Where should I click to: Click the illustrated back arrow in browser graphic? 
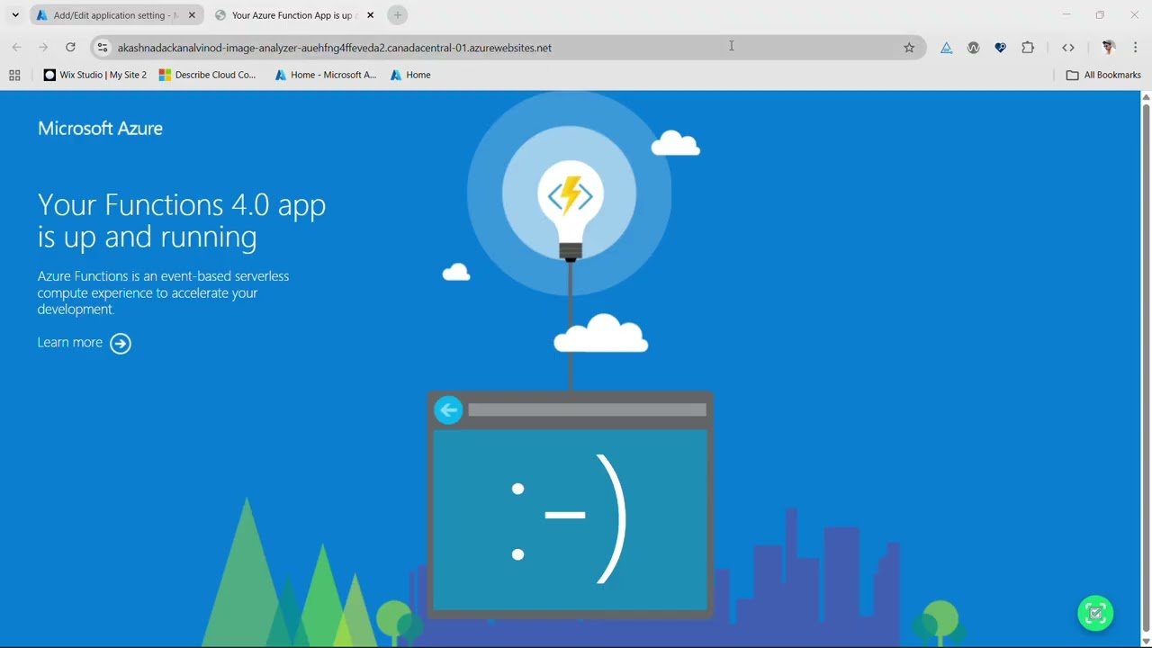(x=448, y=409)
